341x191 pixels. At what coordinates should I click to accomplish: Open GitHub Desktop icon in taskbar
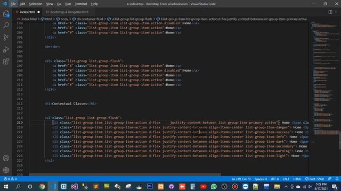[172, 186]
